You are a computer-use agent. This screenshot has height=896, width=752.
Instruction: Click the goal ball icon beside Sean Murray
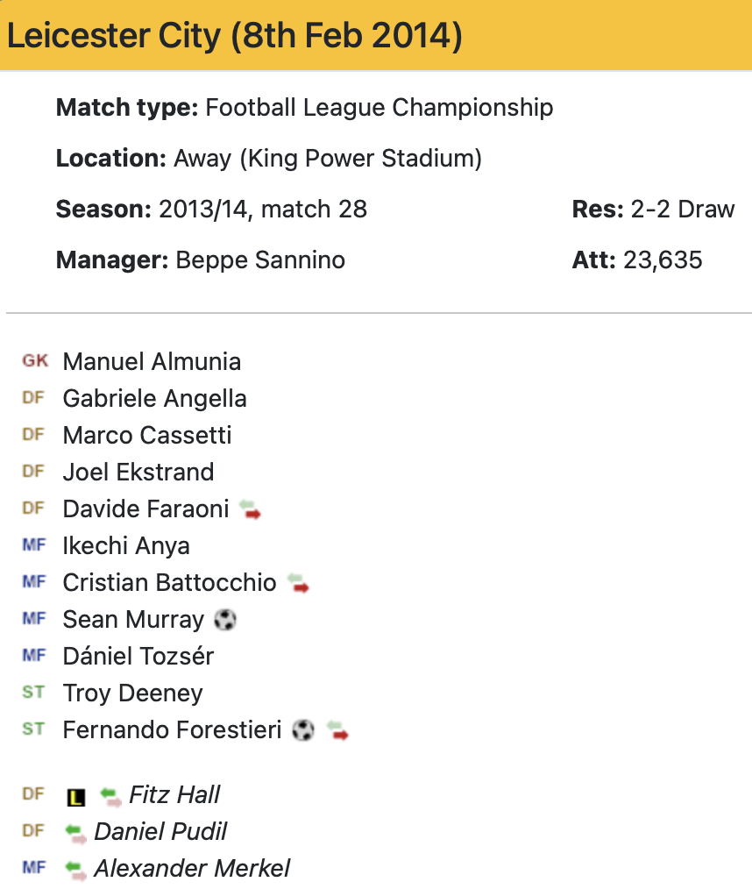tap(225, 620)
